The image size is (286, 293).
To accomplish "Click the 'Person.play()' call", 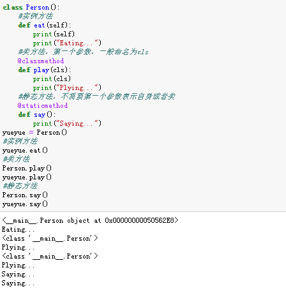I will point(27,168).
